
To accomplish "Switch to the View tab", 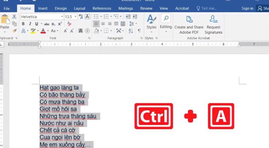I will (163, 8).
